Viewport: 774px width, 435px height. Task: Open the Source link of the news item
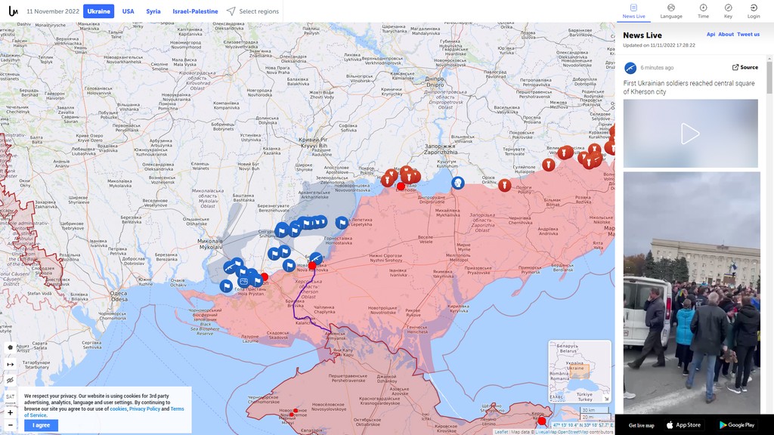tap(745, 67)
